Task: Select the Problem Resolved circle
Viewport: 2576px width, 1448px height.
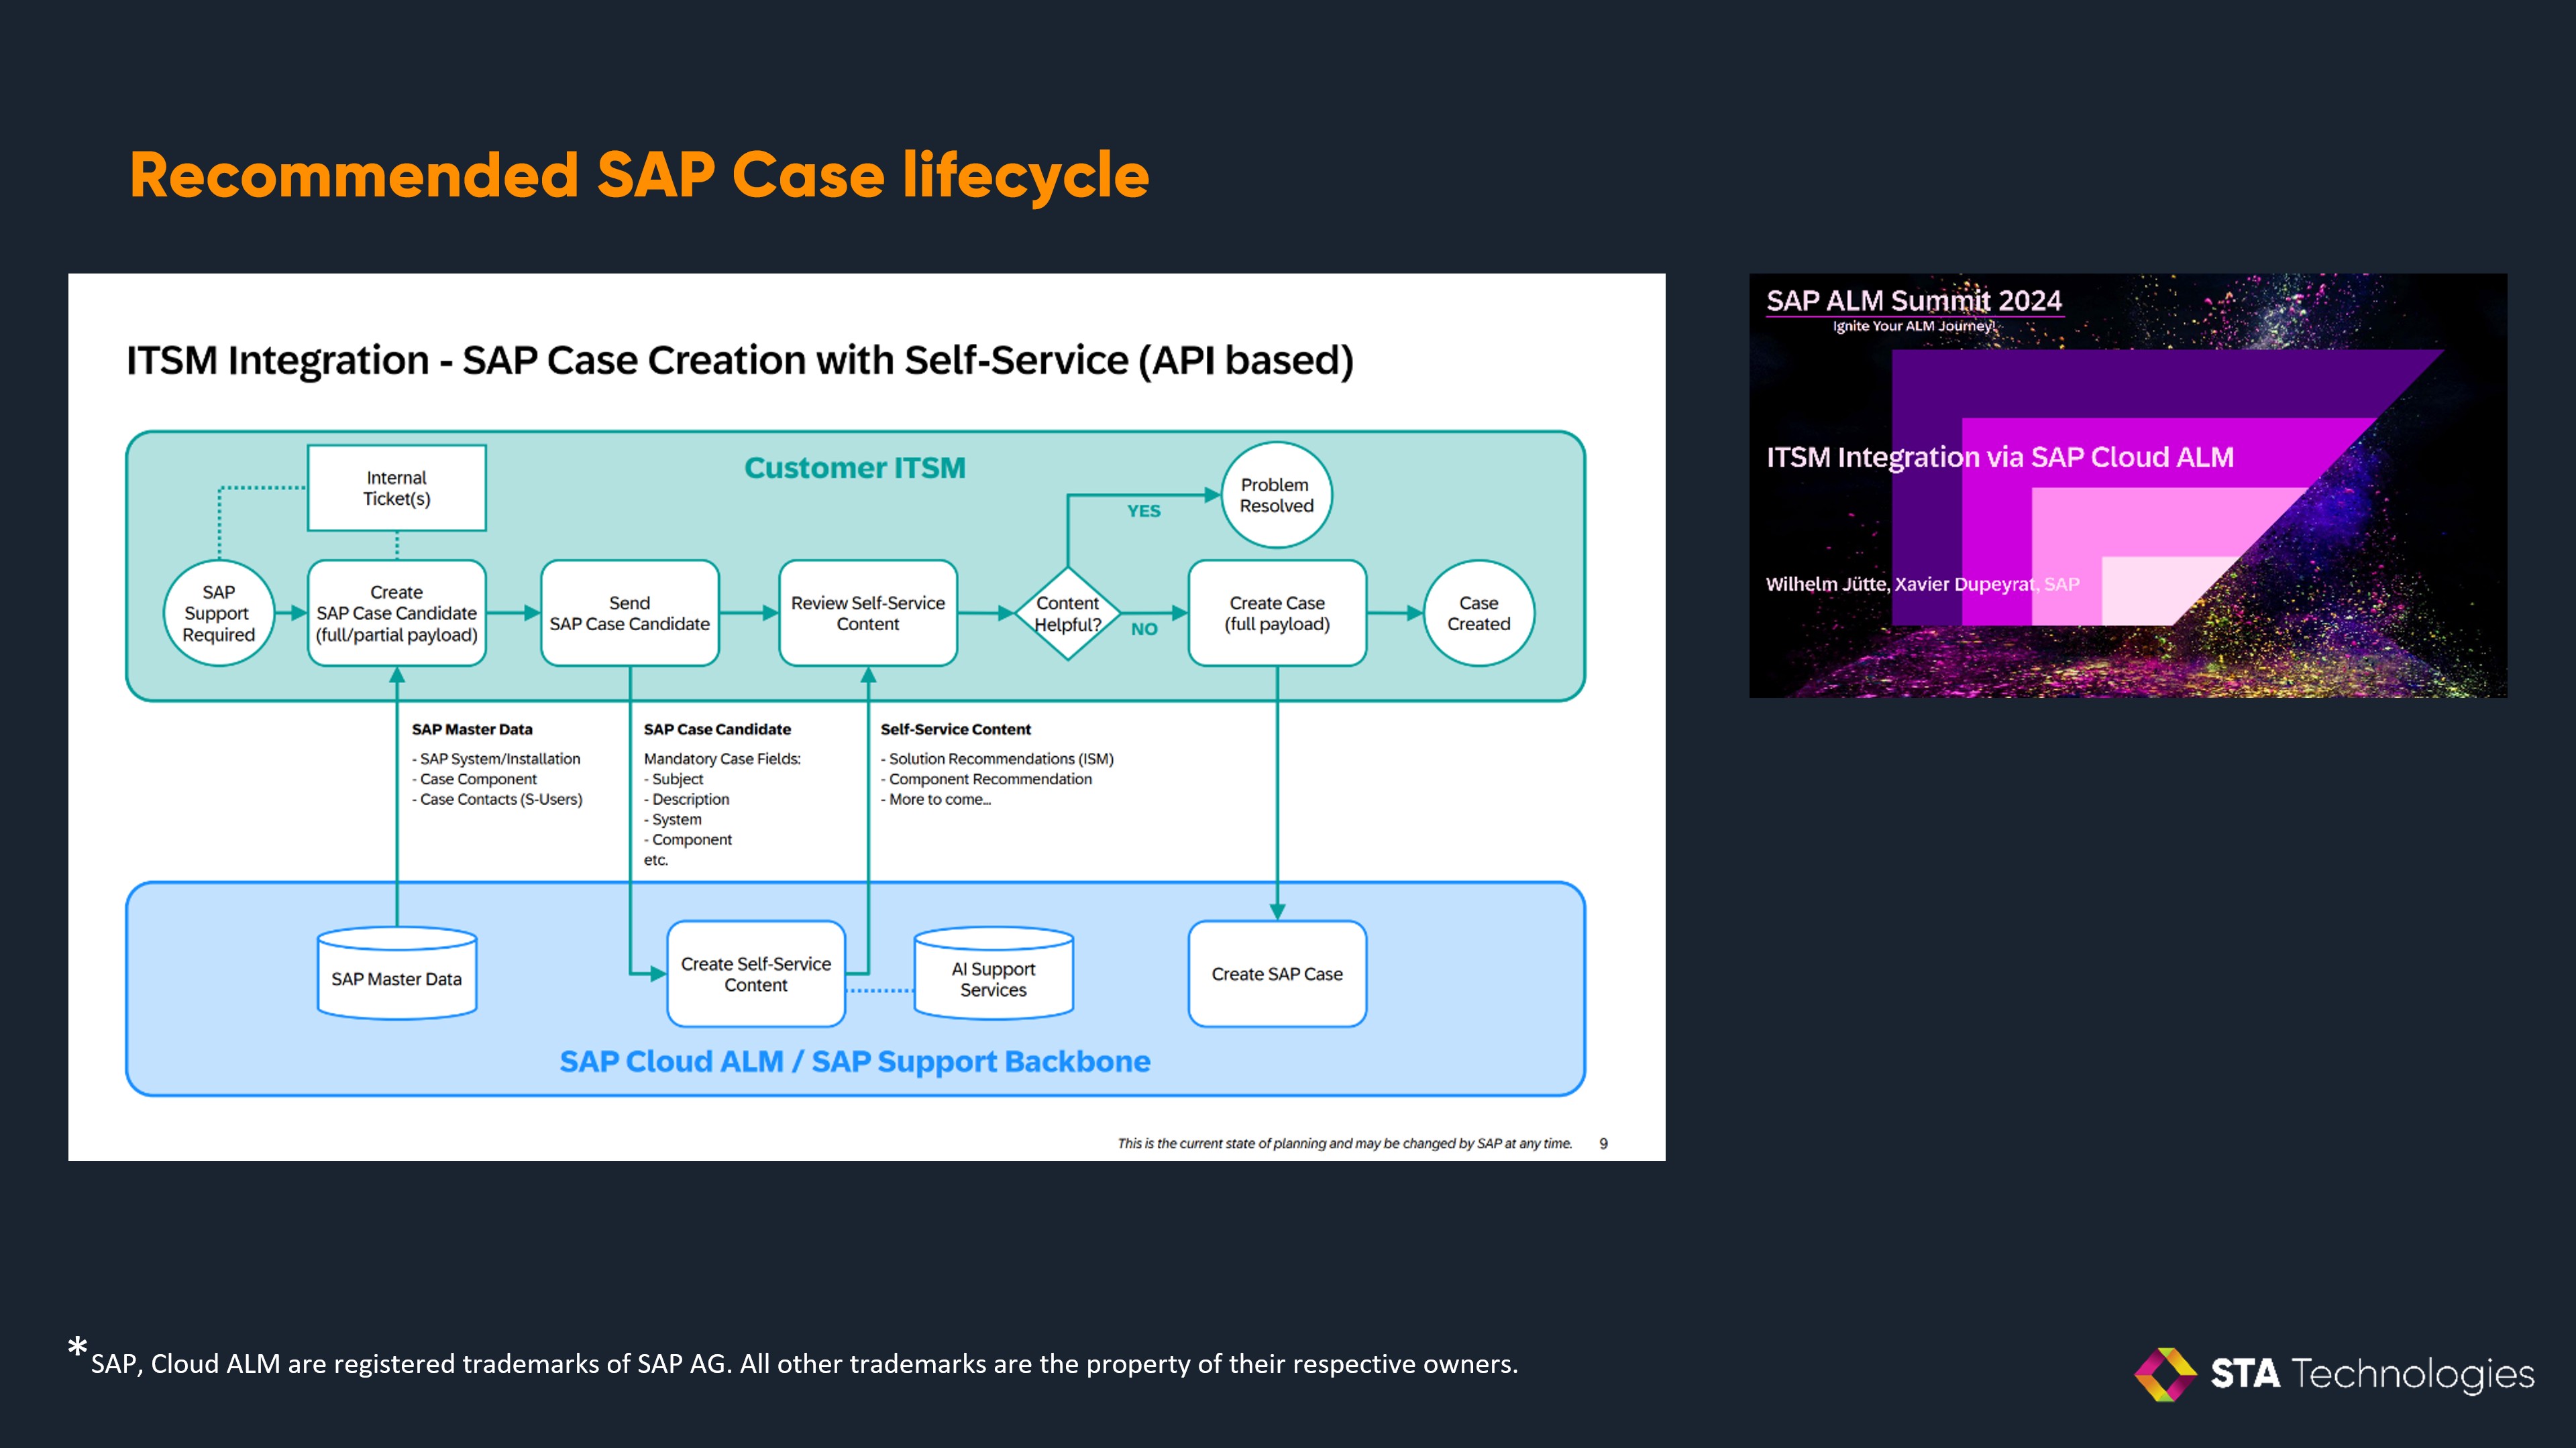Action: (x=1276, y=495)
